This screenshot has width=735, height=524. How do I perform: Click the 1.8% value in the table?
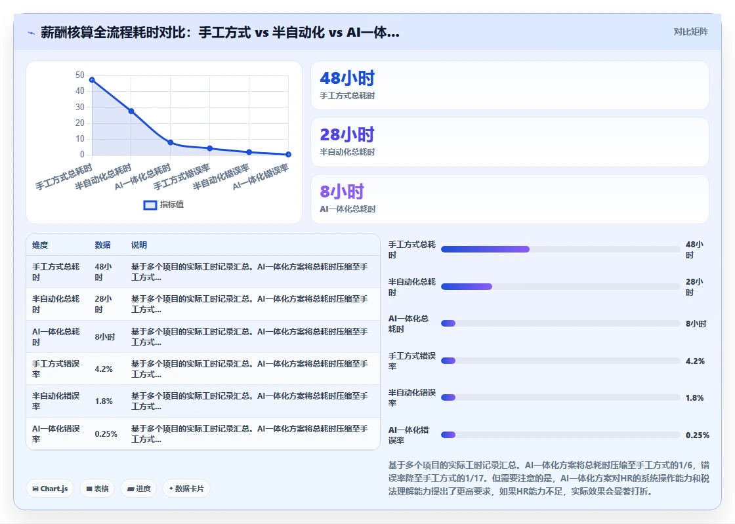pyautogui.click(x=104, y=401)
